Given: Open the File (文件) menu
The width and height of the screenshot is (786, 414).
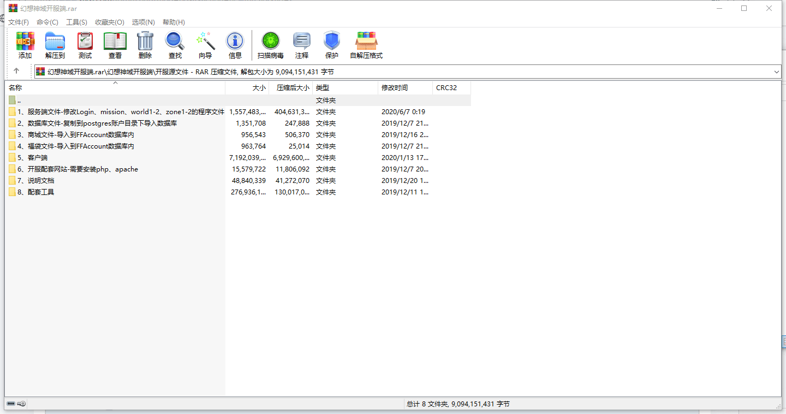Looking at the screenshot, I should pos(18,22).
